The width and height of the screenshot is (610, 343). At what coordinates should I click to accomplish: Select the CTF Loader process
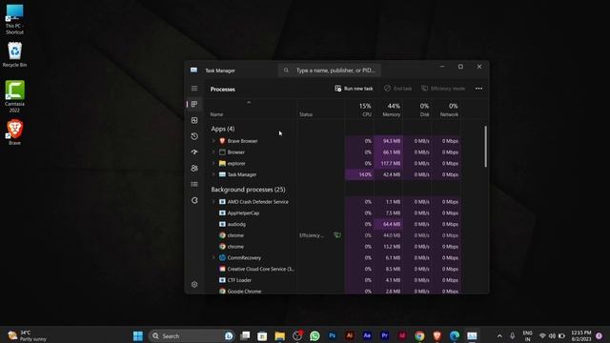coord(239,280)
